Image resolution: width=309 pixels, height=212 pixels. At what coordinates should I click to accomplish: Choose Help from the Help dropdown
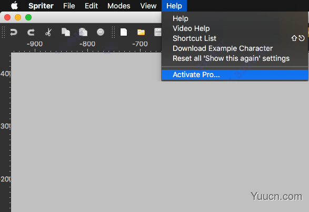(x=235, y=18)
